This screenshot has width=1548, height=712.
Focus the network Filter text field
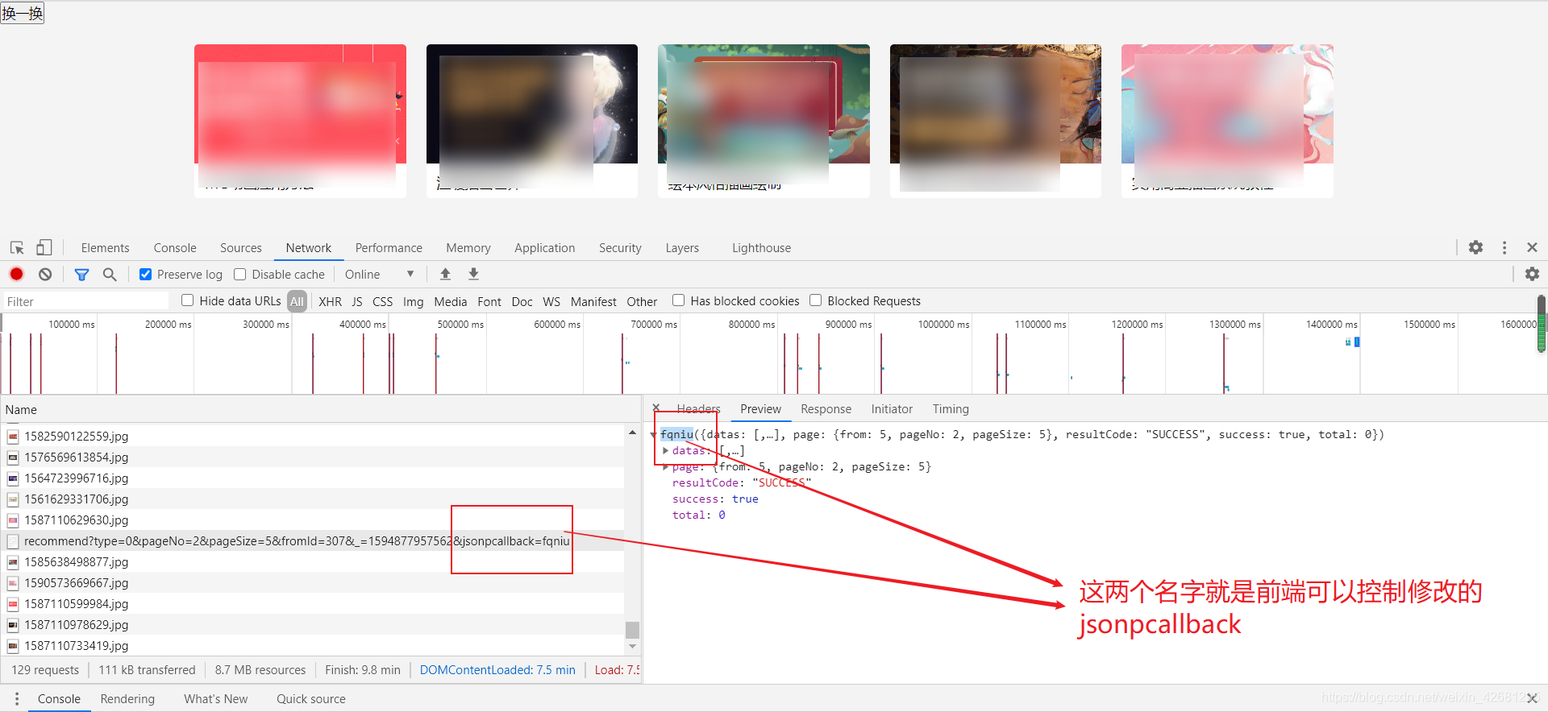point(85,301)
